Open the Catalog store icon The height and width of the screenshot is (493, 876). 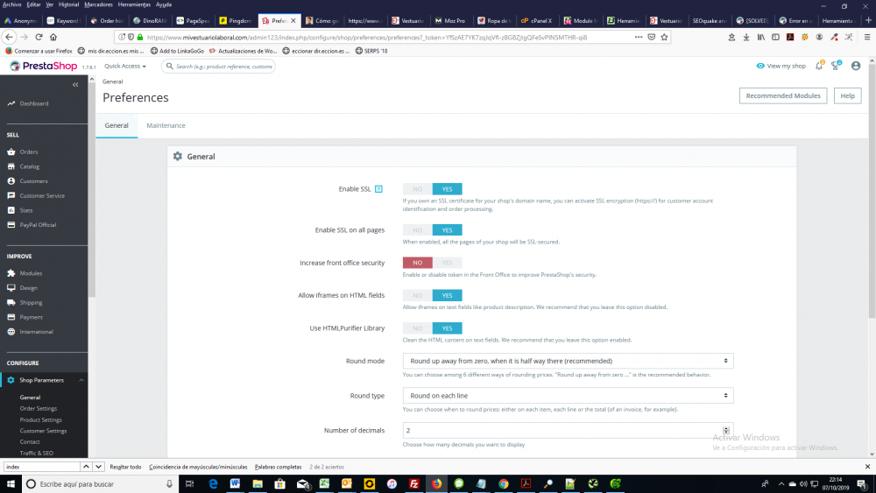pyautogui.click(x=11, y=166)
